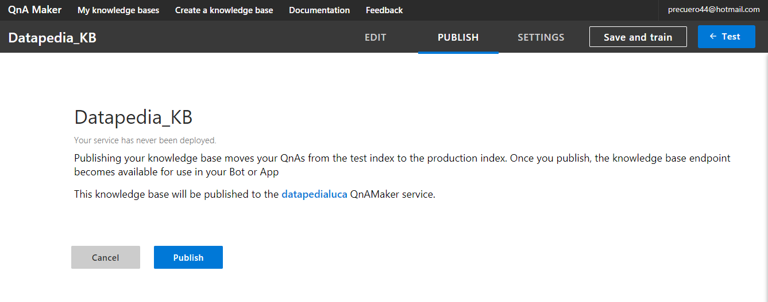Follow the datapedialuca service link
This screenshot has height=302, width=768.
(x=314, y=194)
